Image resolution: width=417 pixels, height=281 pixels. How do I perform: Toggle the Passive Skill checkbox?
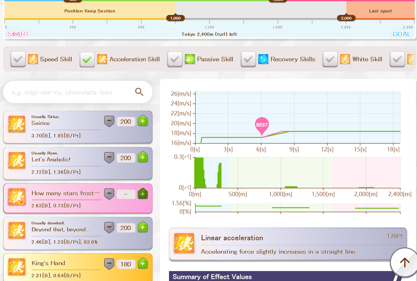pyautogui.click(x=175, y=59)
